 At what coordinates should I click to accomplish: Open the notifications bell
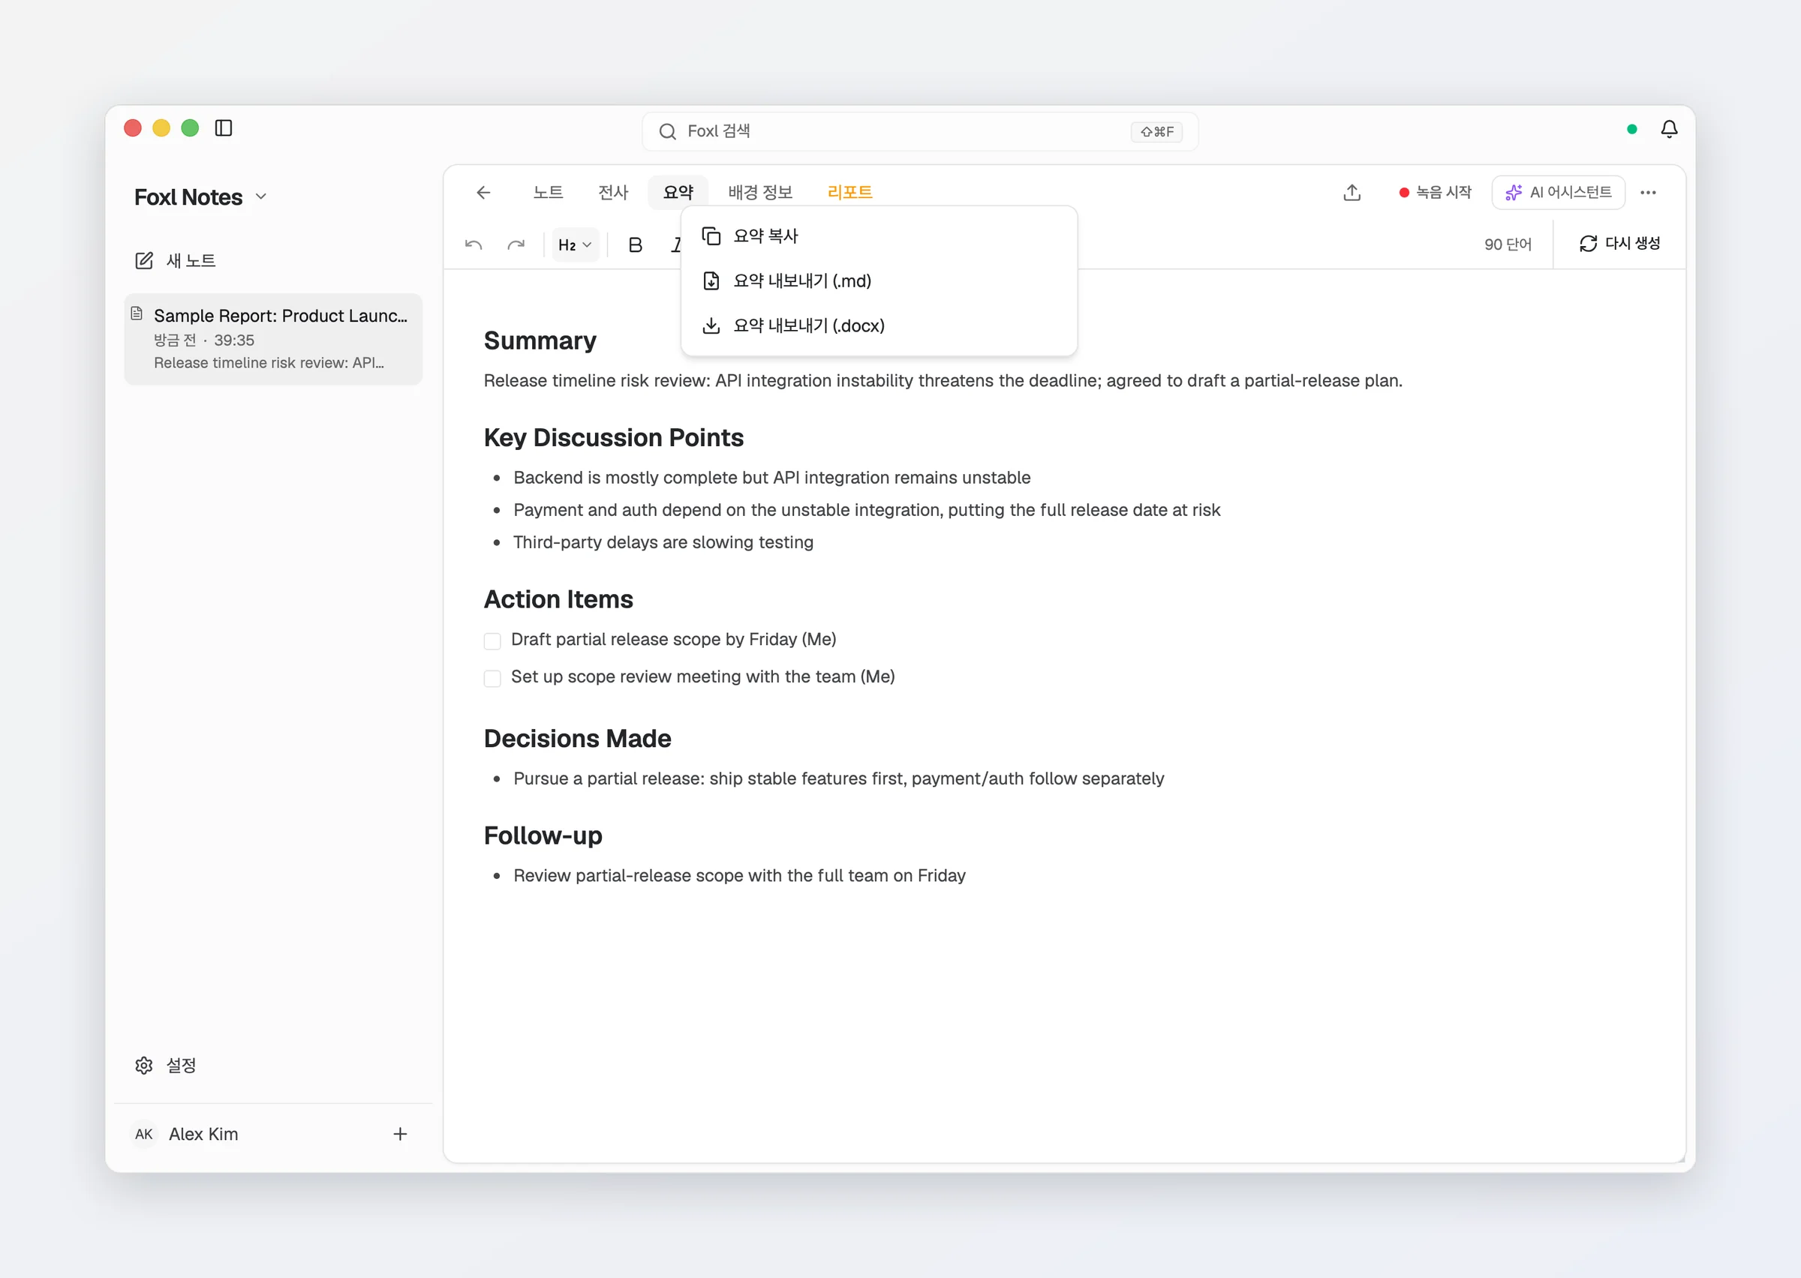(1669, 129)
